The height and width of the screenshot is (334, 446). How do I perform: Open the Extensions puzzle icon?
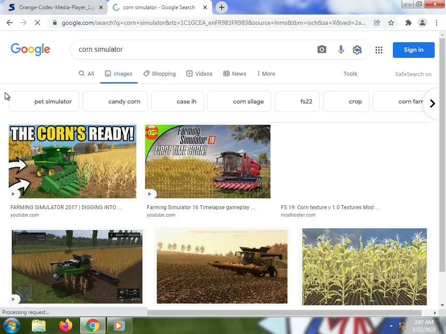[x=409, y=23]
